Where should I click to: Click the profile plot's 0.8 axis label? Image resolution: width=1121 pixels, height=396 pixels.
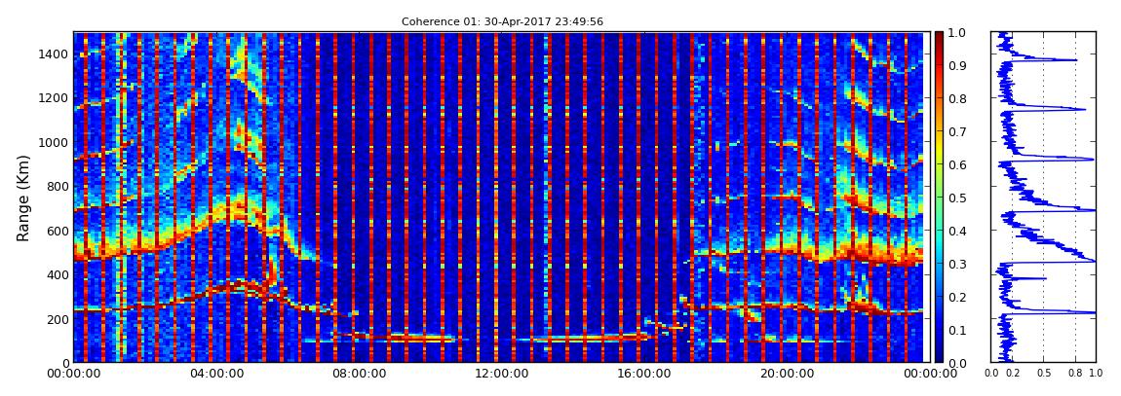(x=1075, y=374)
